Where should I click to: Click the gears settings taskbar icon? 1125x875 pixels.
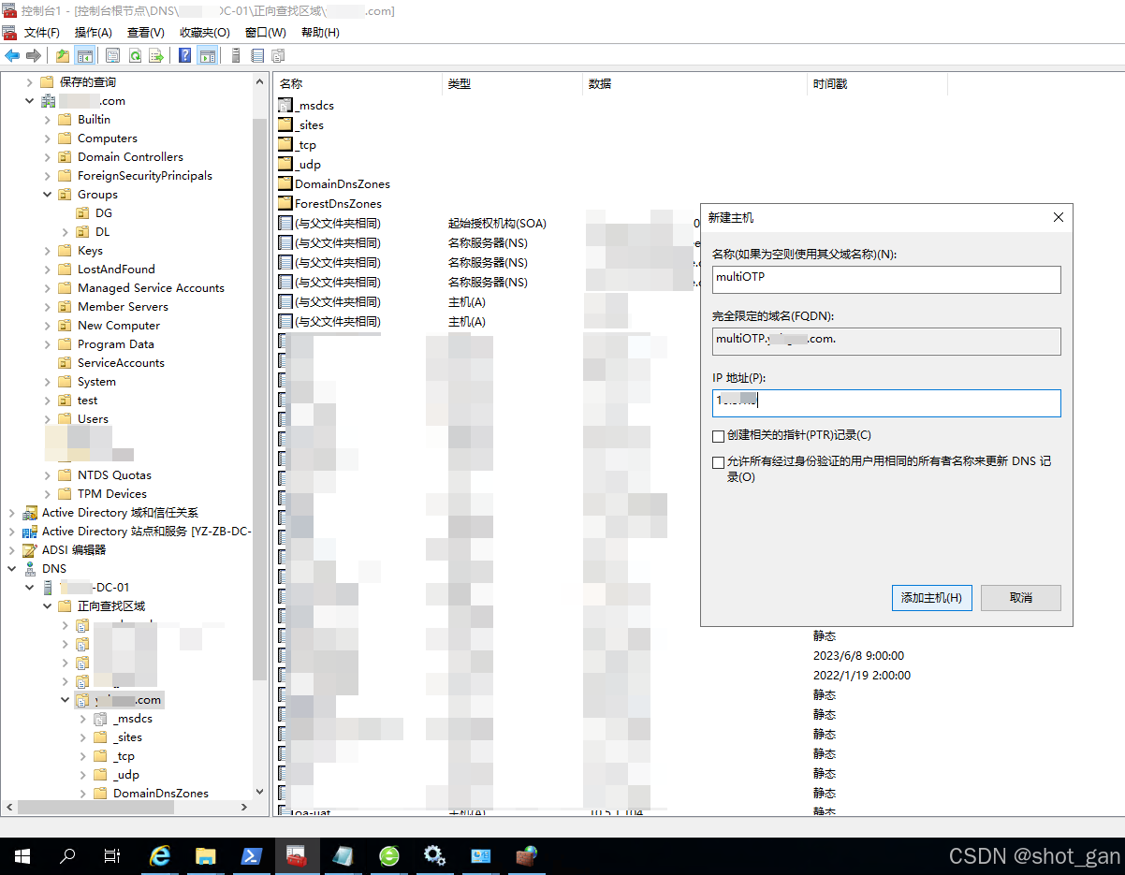click(x=434, y=856)
